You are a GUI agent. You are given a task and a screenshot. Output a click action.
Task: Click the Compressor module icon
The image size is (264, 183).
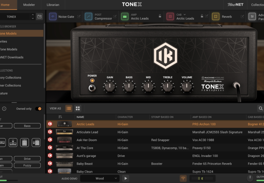[x=88, y=17]
